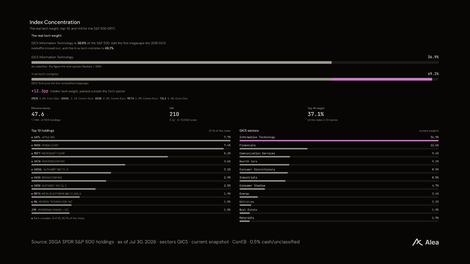The image size is (470, 264).
Task: Click the "Health Care" sector label
Action: click(x=248, y=161)
